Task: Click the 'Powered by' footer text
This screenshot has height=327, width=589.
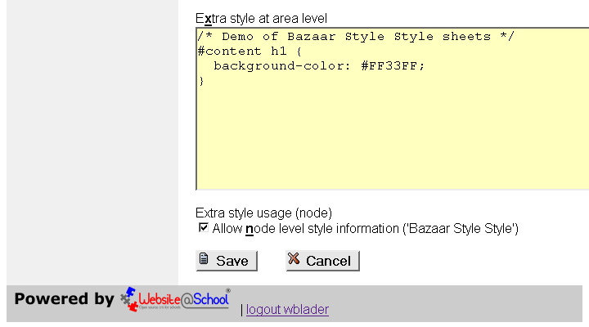Action: [x=64, y=299]
